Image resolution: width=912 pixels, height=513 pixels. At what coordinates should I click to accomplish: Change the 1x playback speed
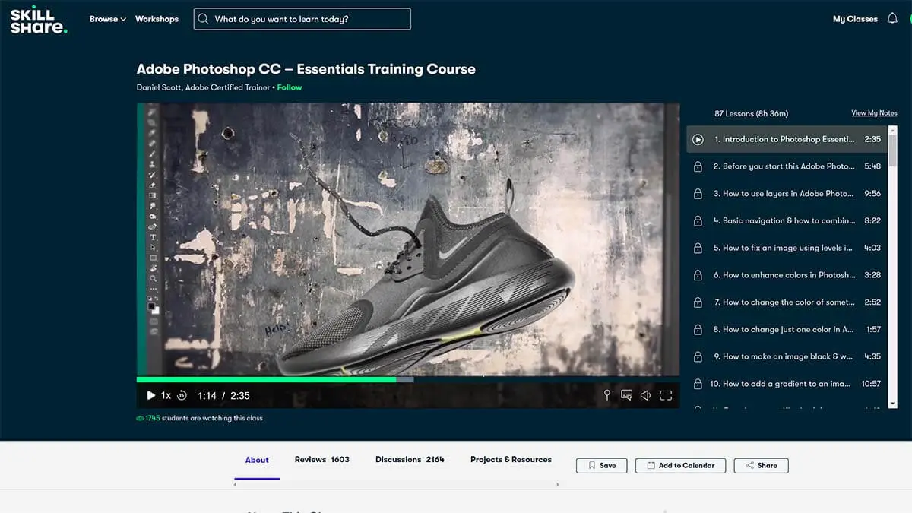tap(166, 395)
